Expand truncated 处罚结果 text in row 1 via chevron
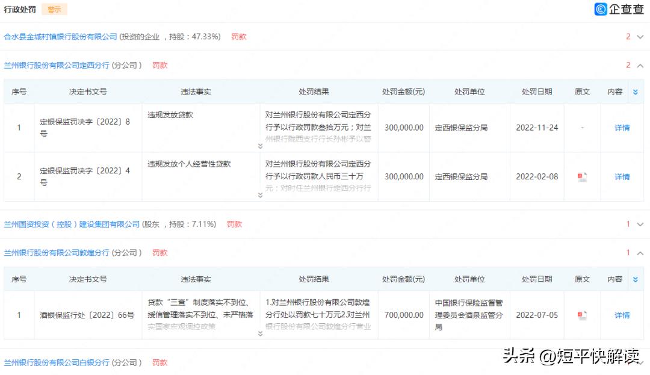The width and height of the screenshot is (650, 375). point(259,144)
